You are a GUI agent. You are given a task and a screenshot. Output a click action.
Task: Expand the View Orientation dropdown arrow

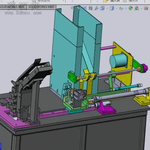click(x=107, y=9)
